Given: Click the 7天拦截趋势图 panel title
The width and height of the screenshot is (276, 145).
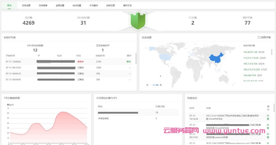Looking at the screenshot, I should coord(12,98).
